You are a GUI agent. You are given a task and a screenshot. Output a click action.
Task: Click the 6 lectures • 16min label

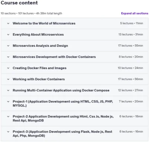[131, 132]
